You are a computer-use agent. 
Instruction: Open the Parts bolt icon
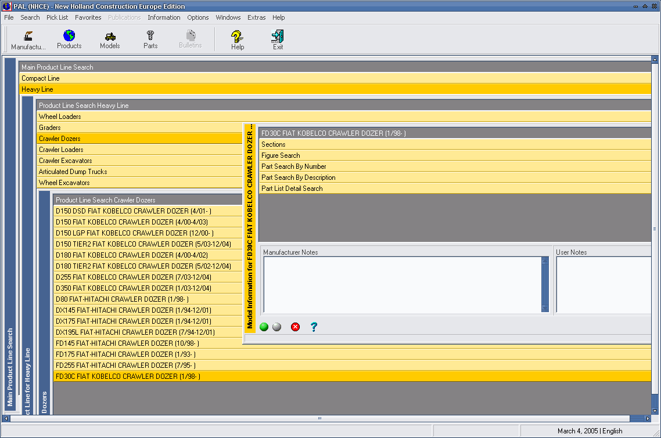150,39
